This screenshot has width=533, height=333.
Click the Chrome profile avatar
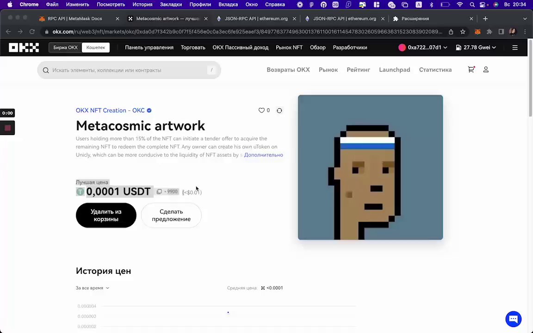click(x=513, y=31)
